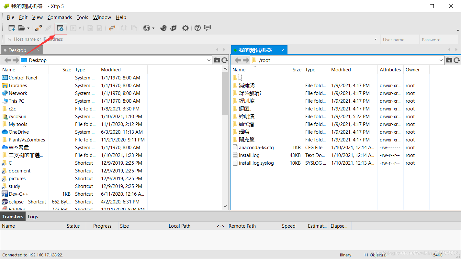The width and height of the screenshot is (461, 259).
Task: Open the toolbar overflow arrow at far right
Action: [458, 30]
